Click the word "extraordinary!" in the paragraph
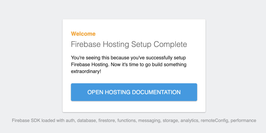The width and height of the screenshot is (266, 133). 86,71
